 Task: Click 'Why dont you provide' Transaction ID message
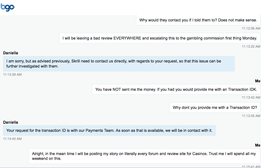[215, 107]
